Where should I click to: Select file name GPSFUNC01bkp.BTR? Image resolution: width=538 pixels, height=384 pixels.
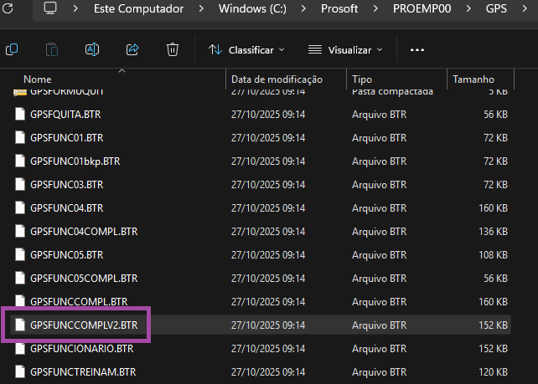[x=75, y=161]
